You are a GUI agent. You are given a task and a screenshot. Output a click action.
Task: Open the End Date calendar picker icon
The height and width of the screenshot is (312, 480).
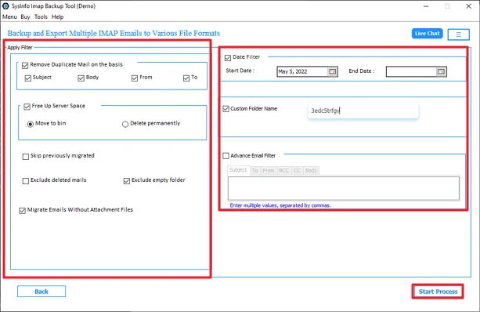click(x=441, y=71)
